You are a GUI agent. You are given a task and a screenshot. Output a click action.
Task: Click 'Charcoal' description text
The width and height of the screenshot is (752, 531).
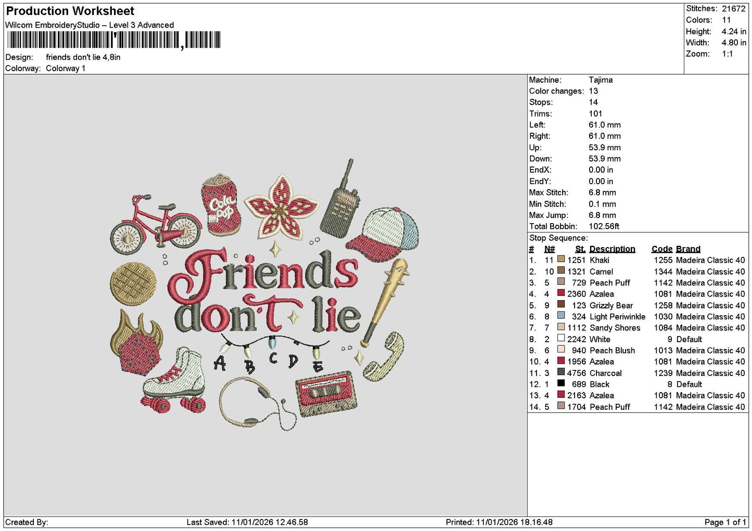tap(606, 373)
